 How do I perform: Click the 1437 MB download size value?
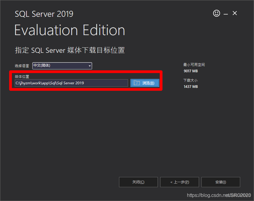pos(191,87)
